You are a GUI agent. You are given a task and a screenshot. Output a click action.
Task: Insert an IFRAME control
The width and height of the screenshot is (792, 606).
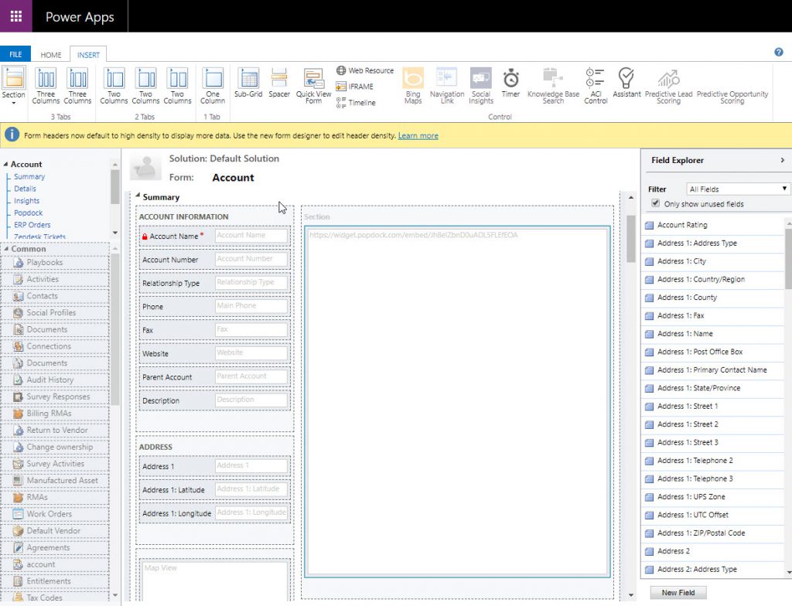click(x=354, y=87)
